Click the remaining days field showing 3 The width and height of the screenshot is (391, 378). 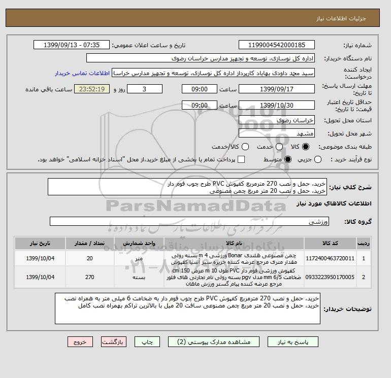coord(145,89)
